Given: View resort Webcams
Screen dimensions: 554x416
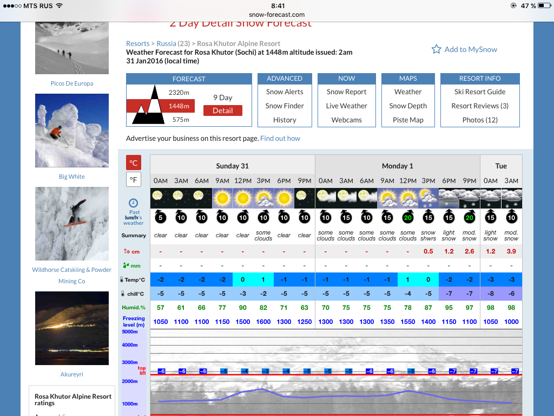Looking at the screenshot, I should tap(347, 120).
